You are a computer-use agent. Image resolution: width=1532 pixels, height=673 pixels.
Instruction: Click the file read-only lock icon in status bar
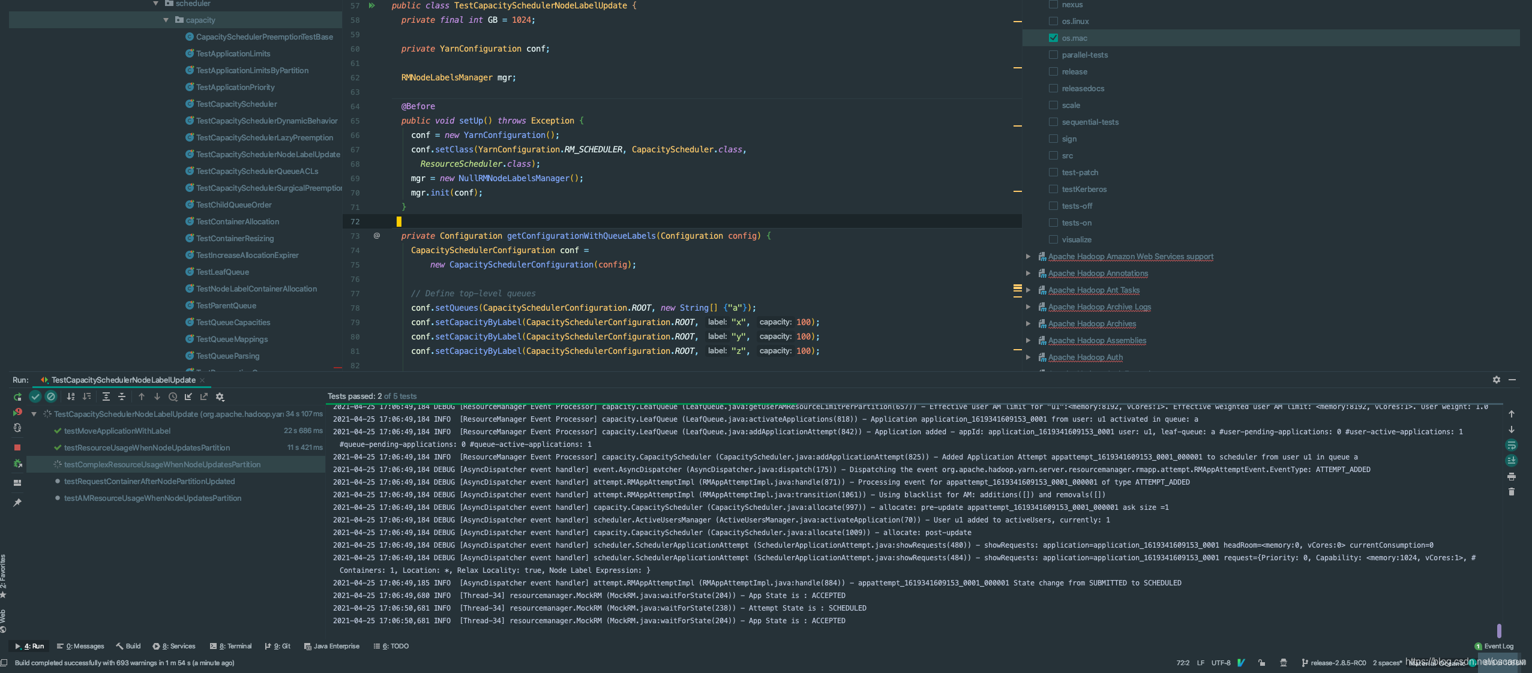pyautogui.click(x=1261, y=663)
